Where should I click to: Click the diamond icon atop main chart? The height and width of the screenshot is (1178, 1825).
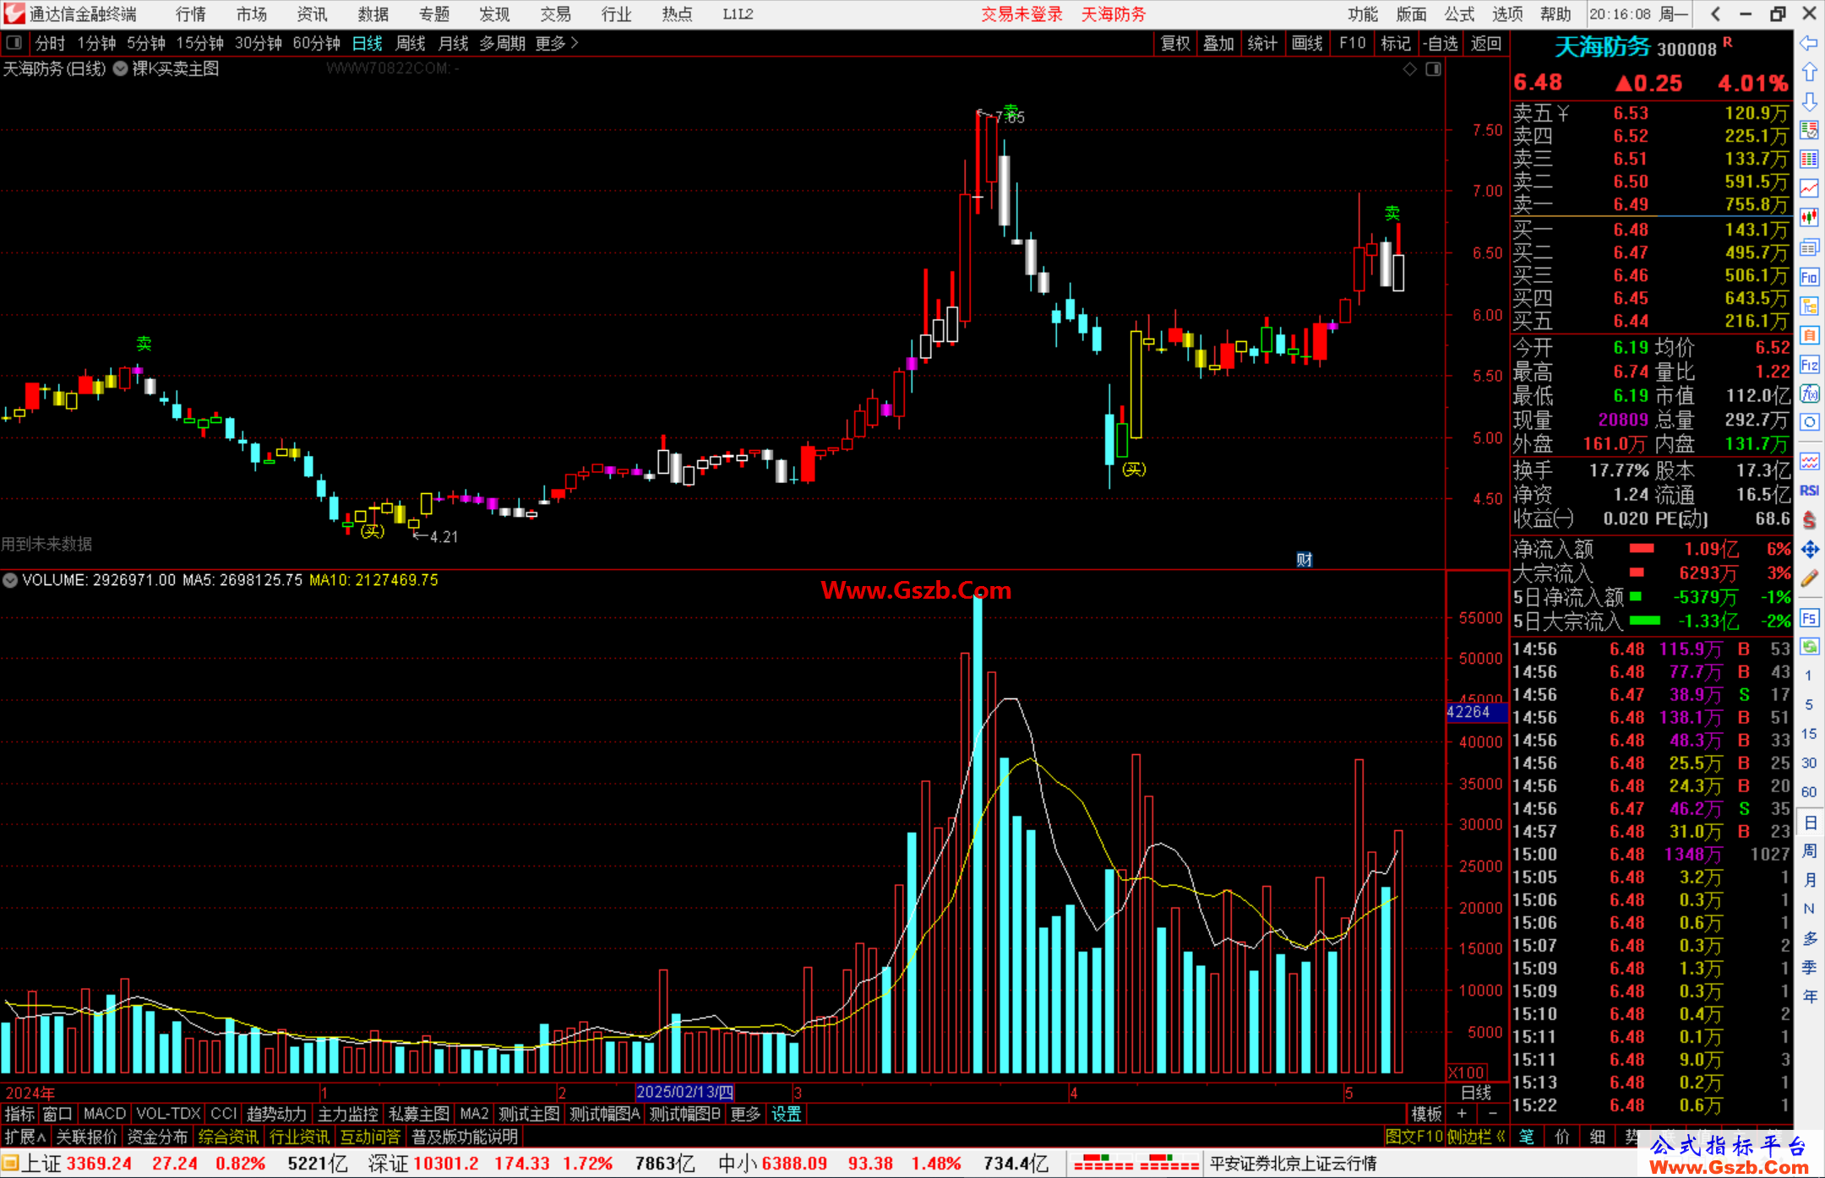click(1409, 69)
